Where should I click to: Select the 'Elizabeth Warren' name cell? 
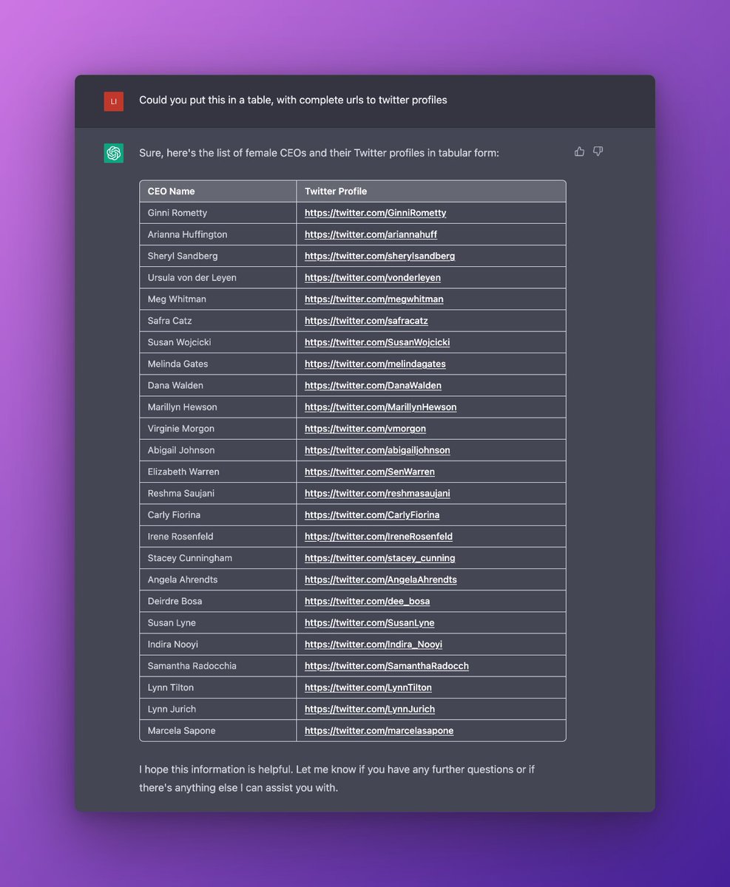click(x=218, y=472)
